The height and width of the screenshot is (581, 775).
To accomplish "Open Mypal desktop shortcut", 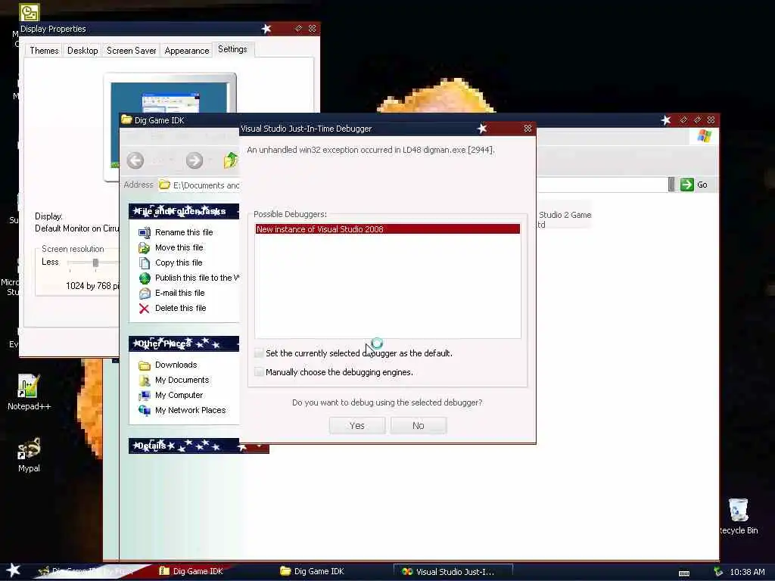I will [29, 455].
